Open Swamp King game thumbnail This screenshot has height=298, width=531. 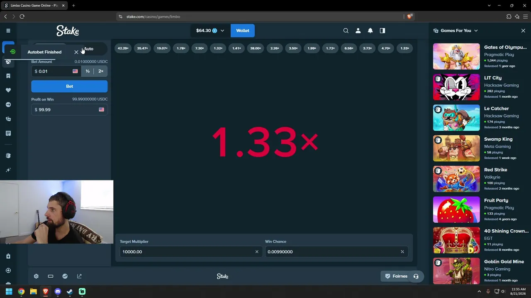456,148
